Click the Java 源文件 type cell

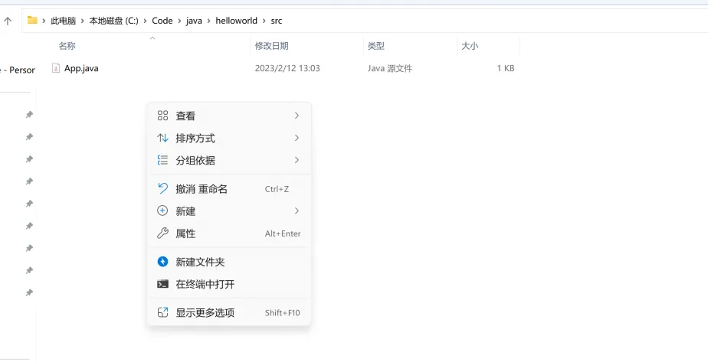click(390, 69)
